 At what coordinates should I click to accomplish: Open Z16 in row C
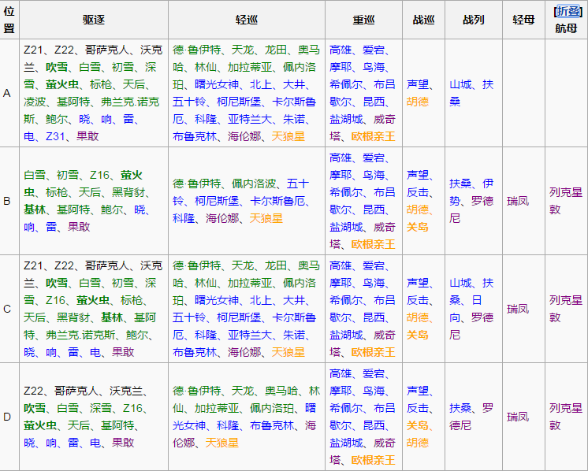point(55,300)
